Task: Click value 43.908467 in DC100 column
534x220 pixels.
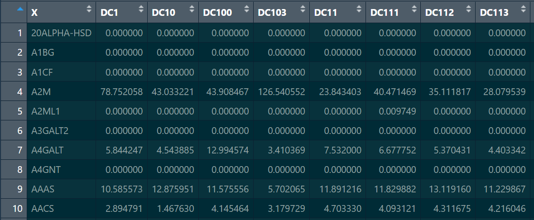Action: (227, 91)
